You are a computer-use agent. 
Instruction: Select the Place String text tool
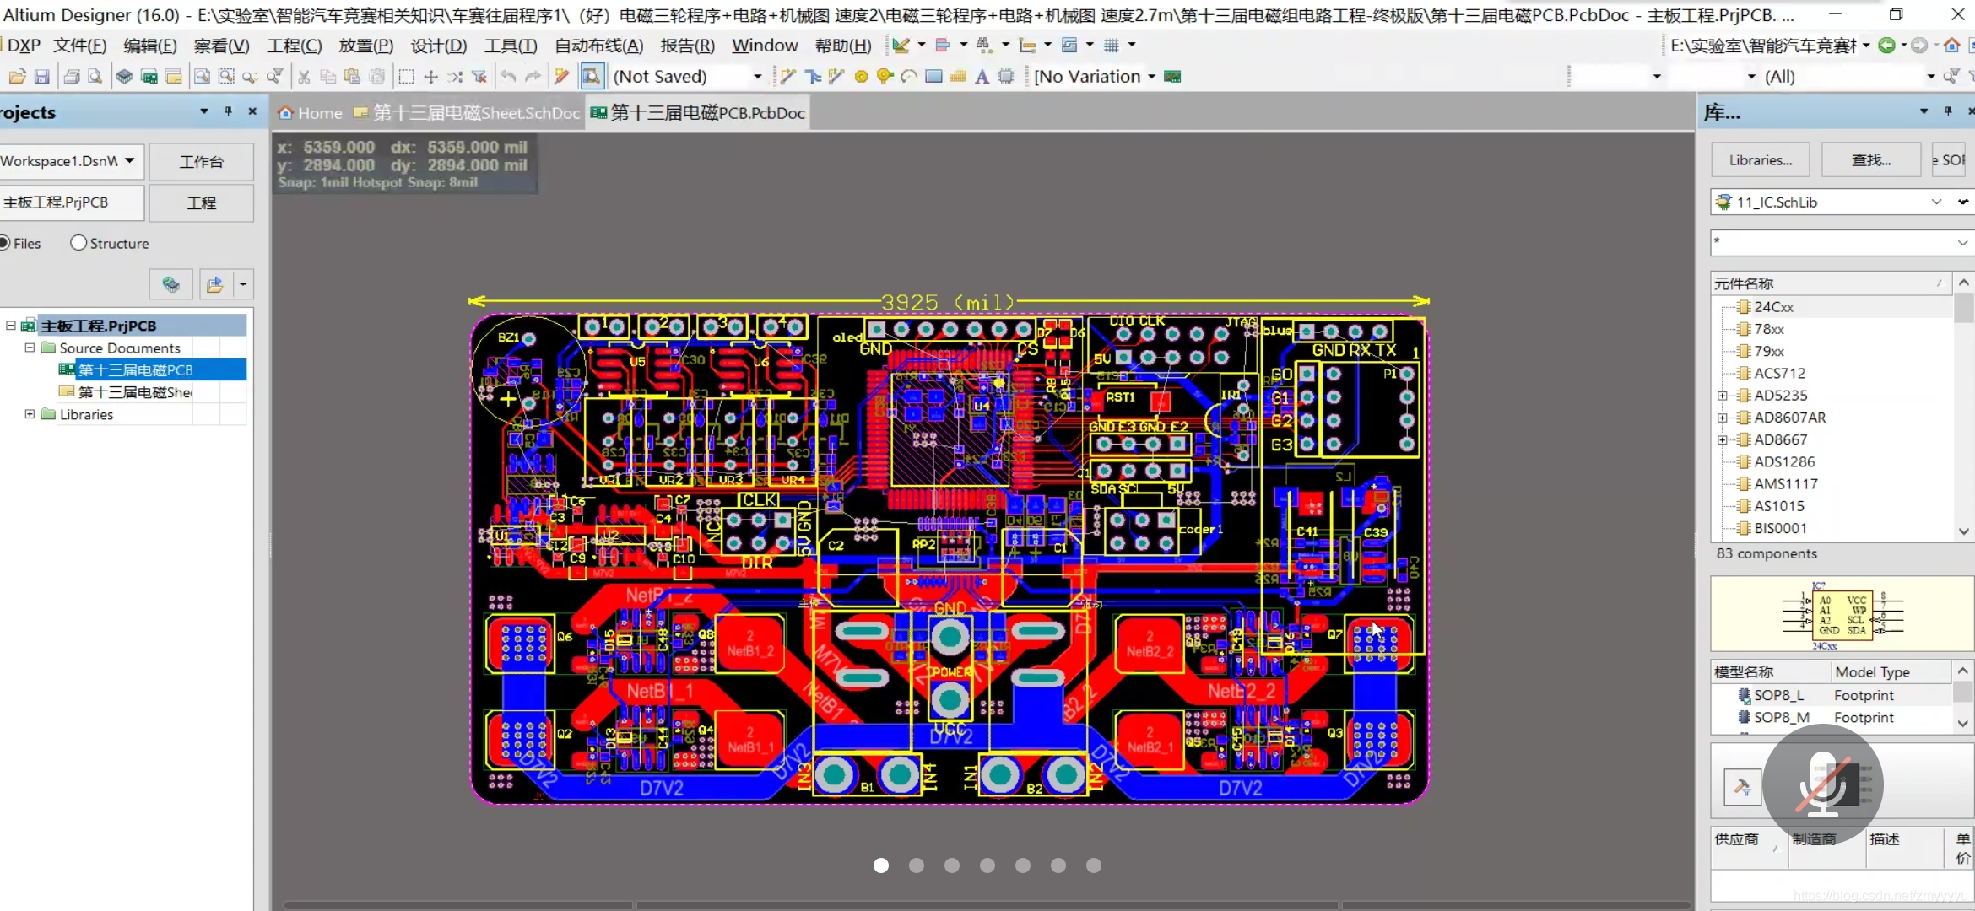982,77
